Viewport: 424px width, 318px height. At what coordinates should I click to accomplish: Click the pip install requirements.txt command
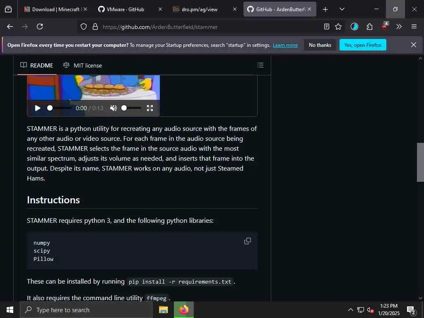180,282
